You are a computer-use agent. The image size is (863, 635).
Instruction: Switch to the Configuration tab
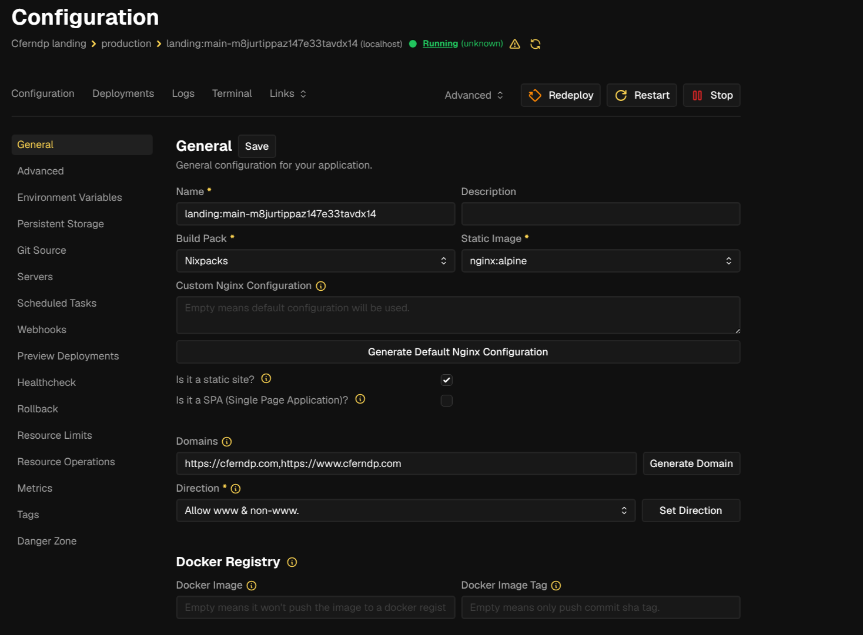43,93
